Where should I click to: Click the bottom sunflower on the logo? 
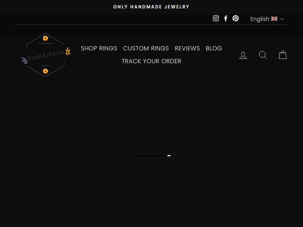[45, 71]
